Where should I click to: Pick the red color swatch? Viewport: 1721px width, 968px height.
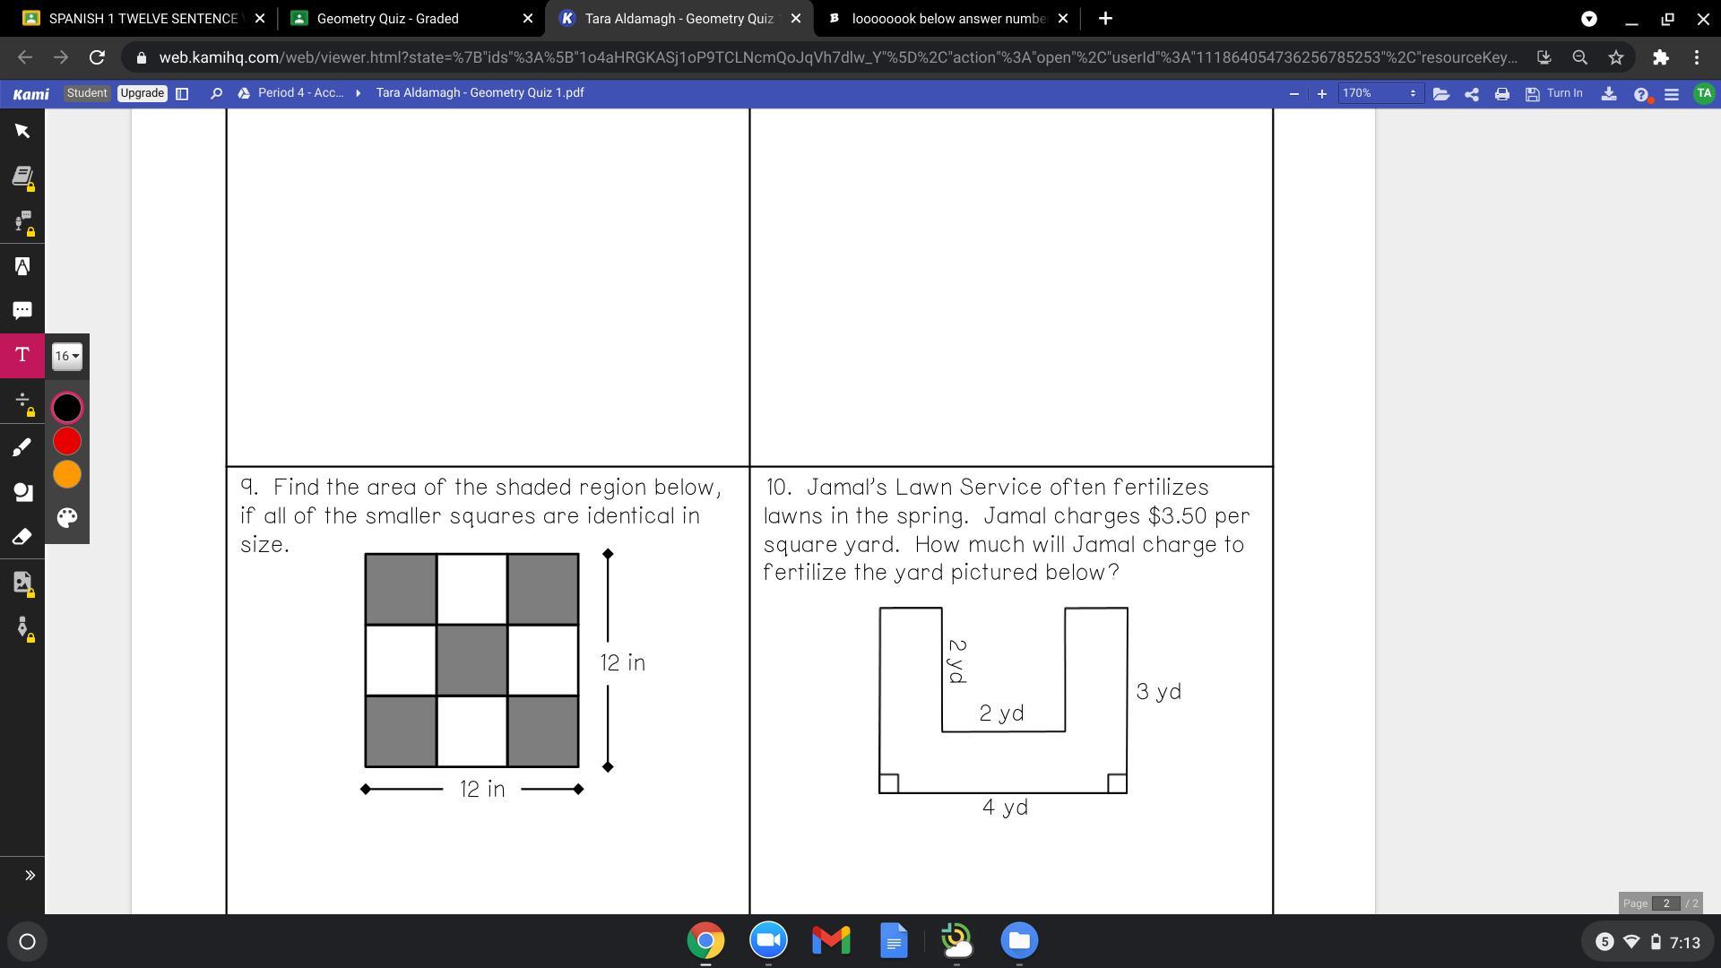tap(67, 441)
